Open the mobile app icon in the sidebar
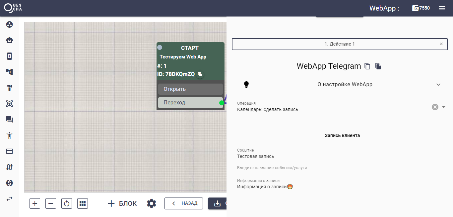Viewport: 453px width, 217px height. click(x=9, y=56)
